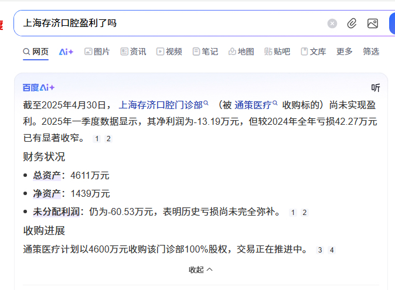Image resolution: width=395 pixels, height=290 pixels.
Task: Open the 贴吧 tab
Action: 277,52
